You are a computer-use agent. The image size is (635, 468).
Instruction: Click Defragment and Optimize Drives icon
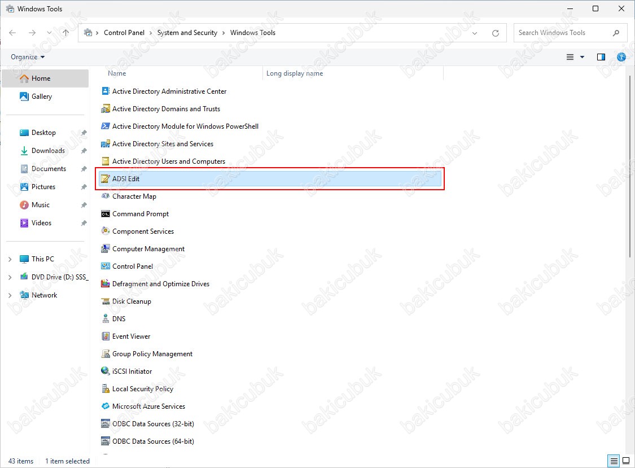tap(106, 283)
